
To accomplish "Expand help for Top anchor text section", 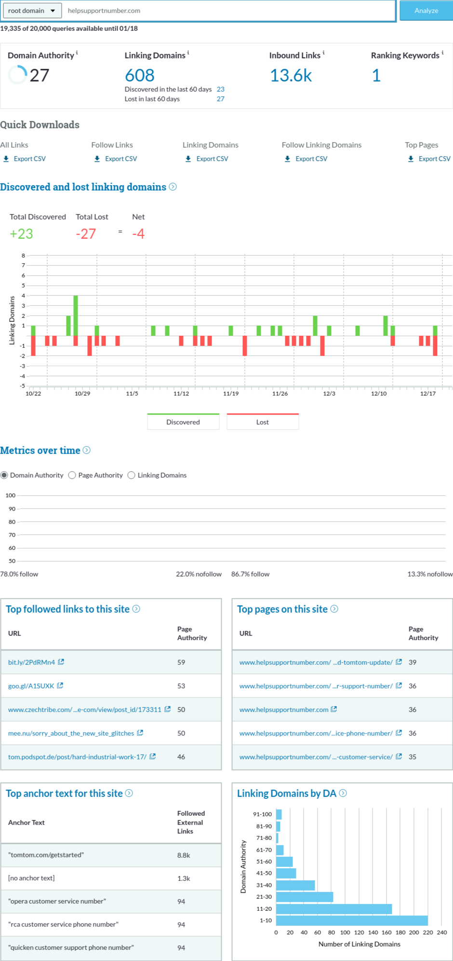I will 129,793.
